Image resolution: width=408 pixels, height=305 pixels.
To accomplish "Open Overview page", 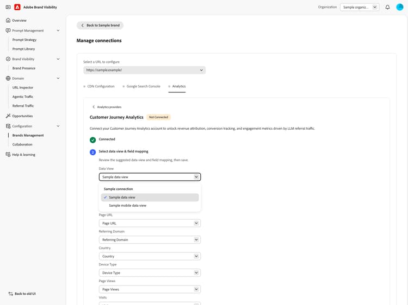I will pyautogui.click(x=19, y=20).
